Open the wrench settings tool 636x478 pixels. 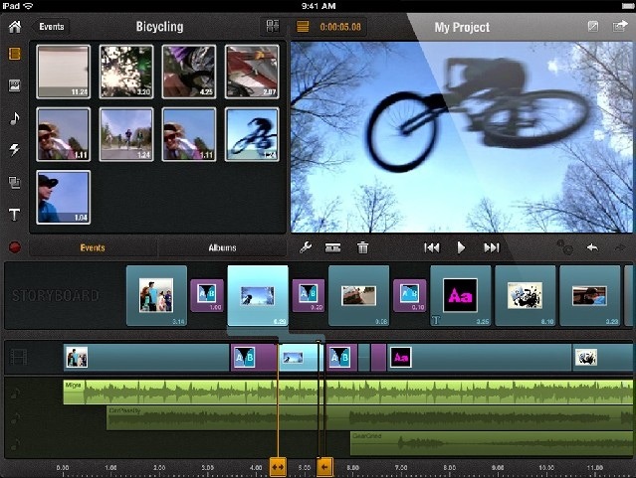click(x=307, y=247)
